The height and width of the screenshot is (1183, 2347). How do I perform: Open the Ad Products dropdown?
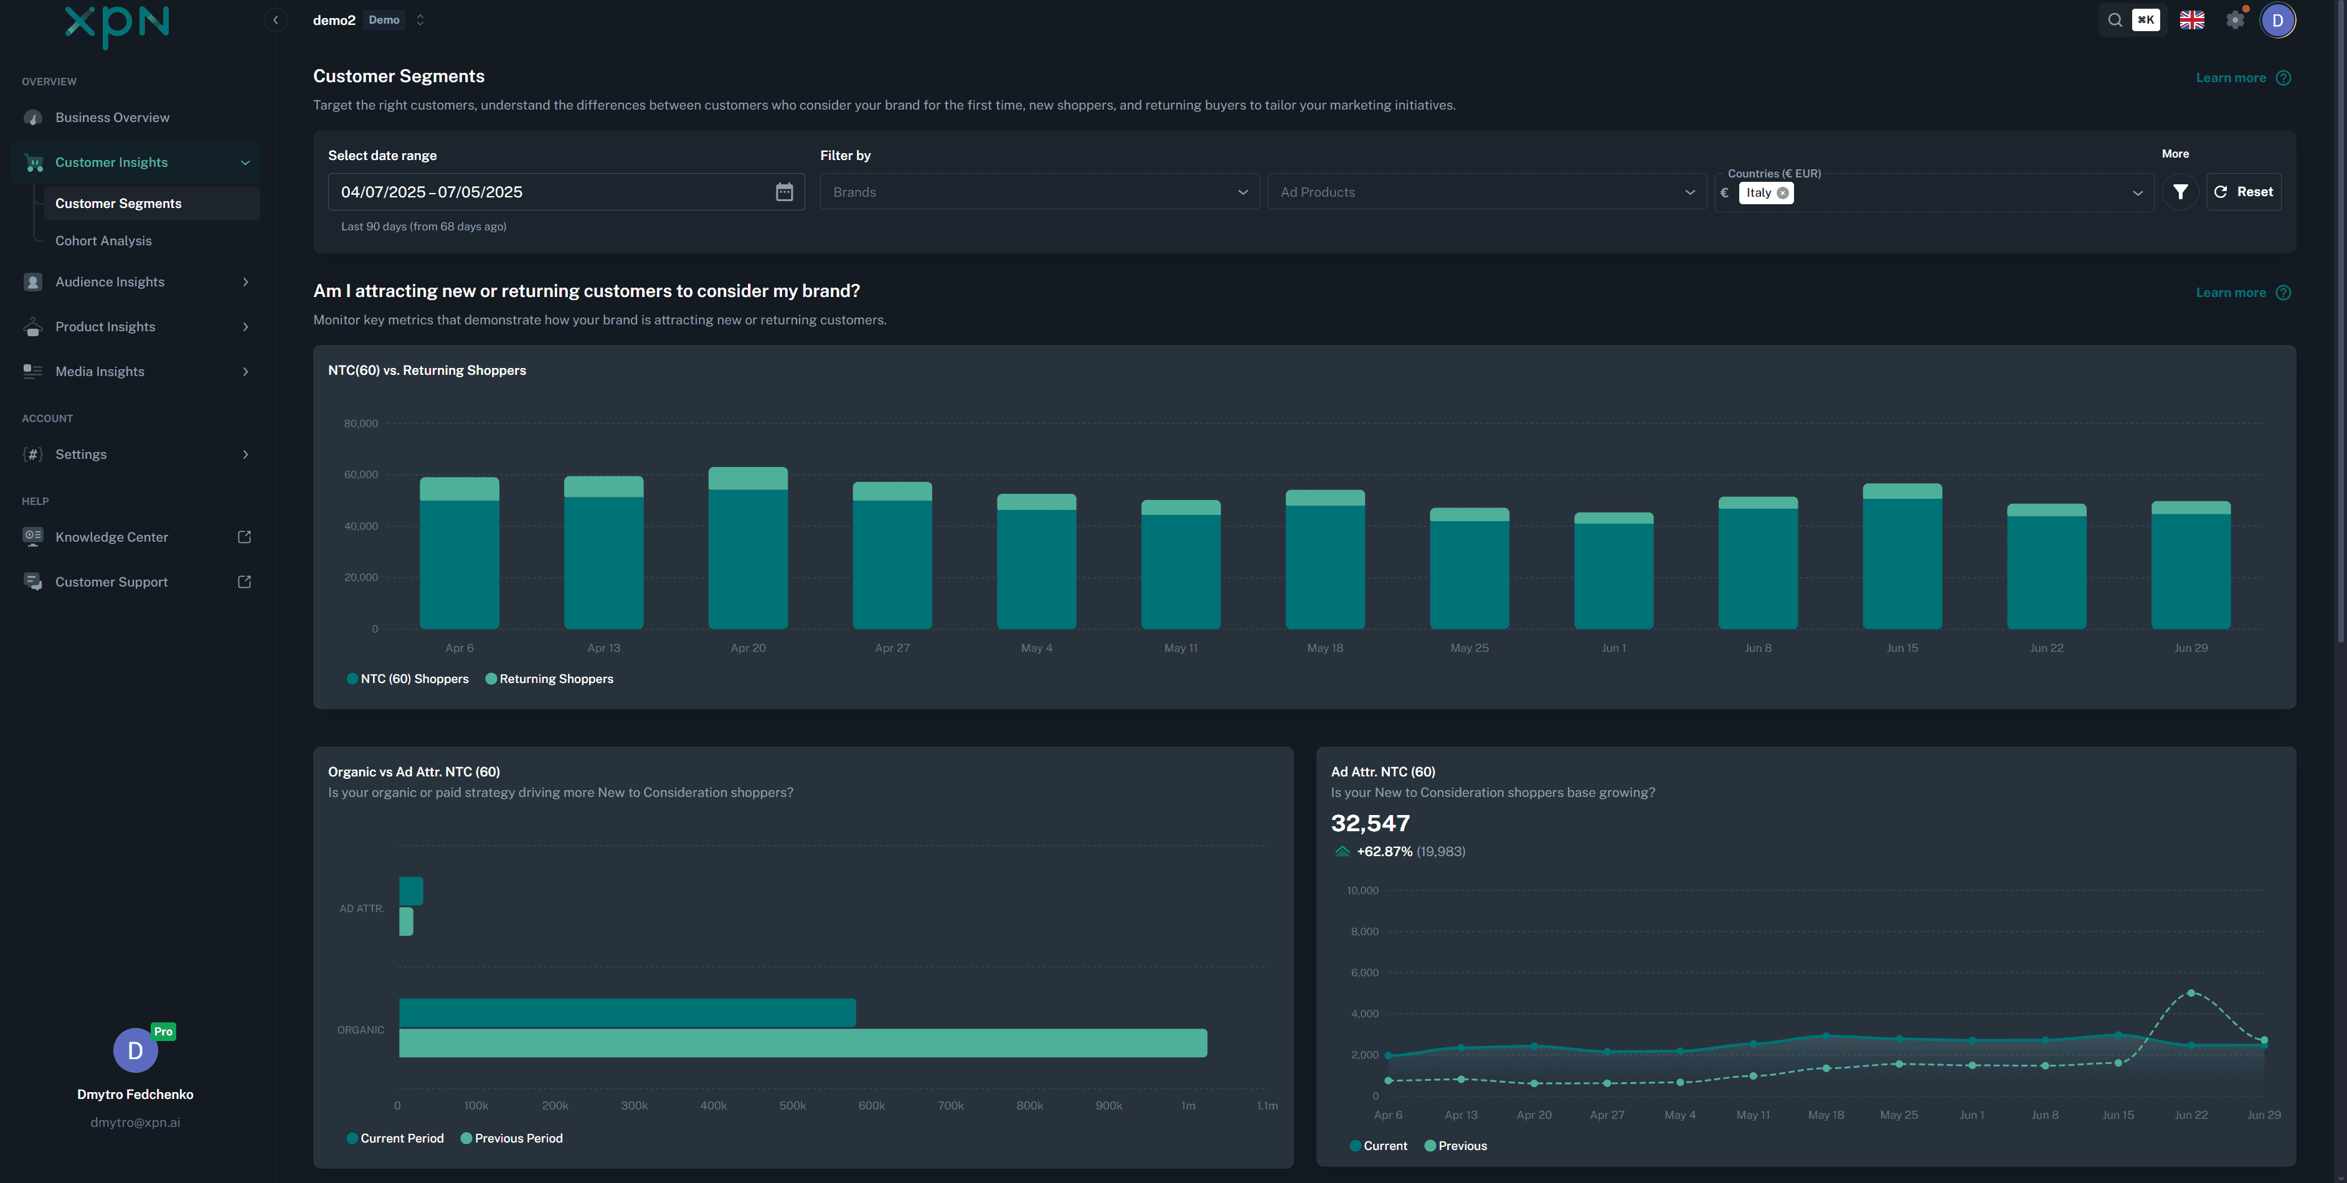tap(1486, 192)
